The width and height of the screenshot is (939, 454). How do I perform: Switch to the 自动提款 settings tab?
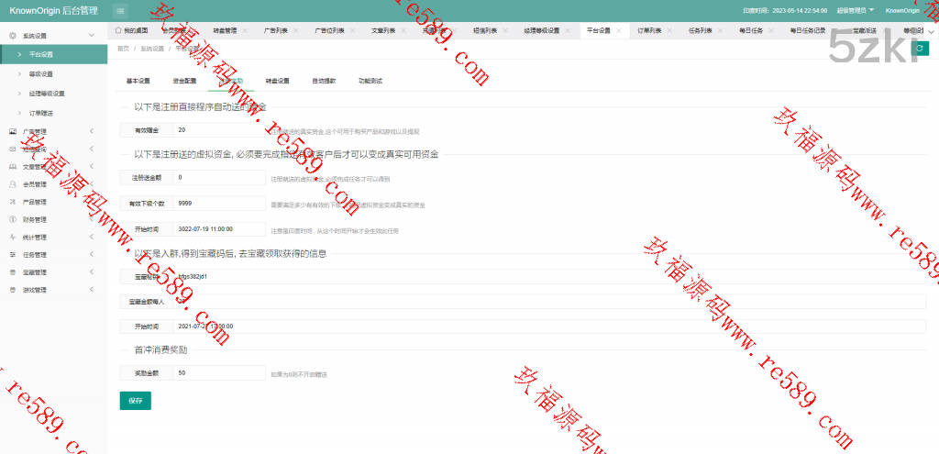324,81
